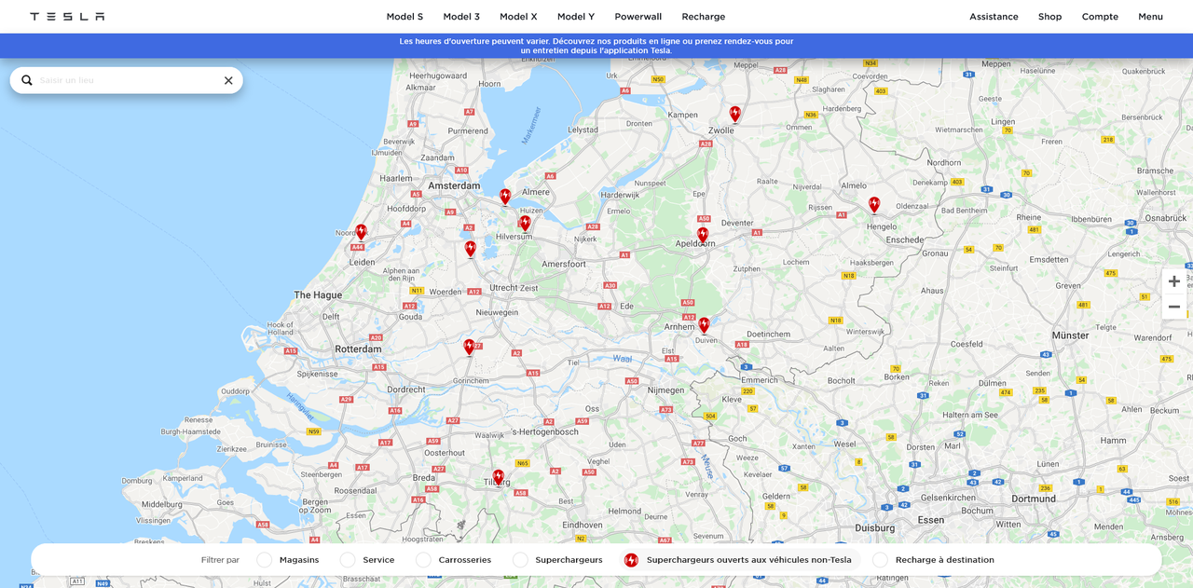Zoom out the map with minus button
The image size is (1193, 588).
1174,307
